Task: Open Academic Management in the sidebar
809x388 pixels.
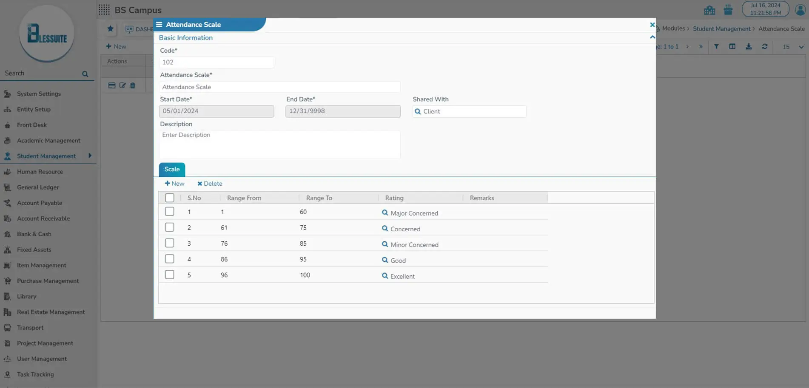Action: click(48, 141)
